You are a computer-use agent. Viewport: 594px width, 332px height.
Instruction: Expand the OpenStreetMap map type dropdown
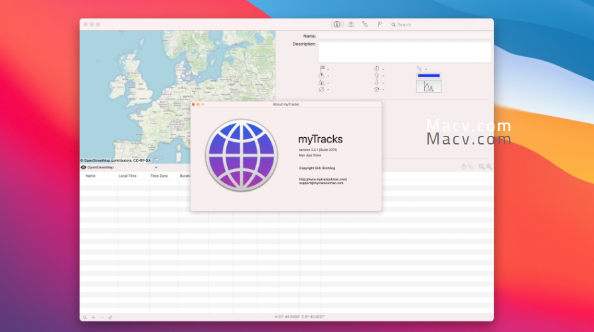(156, 167)
